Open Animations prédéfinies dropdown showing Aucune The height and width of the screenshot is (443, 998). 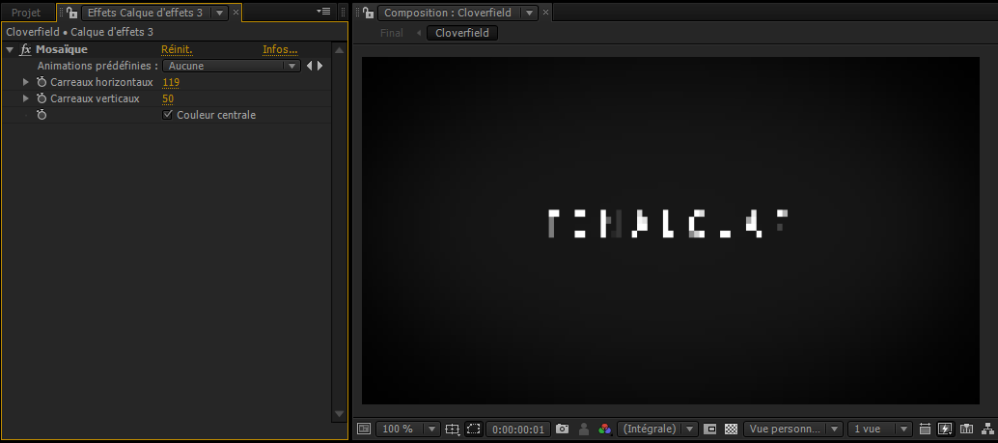(x=231, y=66)
